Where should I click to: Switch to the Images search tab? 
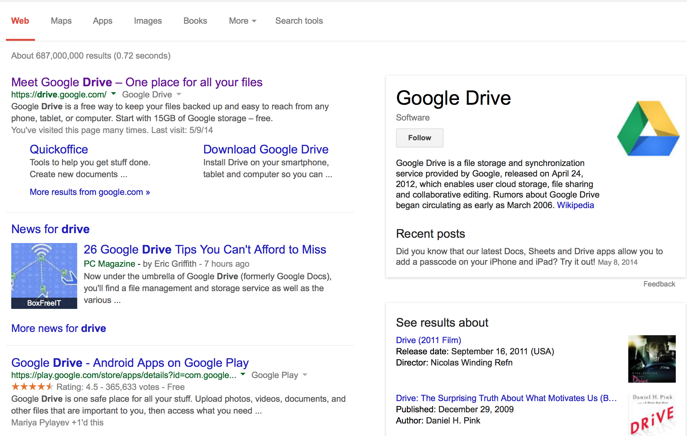[147, 21]
